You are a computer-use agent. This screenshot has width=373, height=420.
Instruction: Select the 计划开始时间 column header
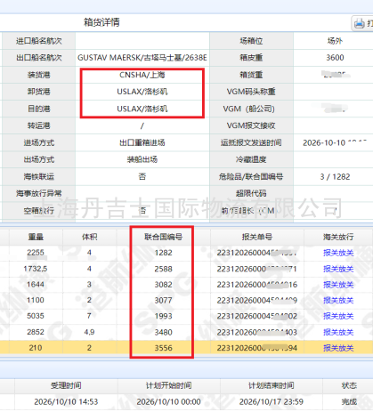[168, 385]
